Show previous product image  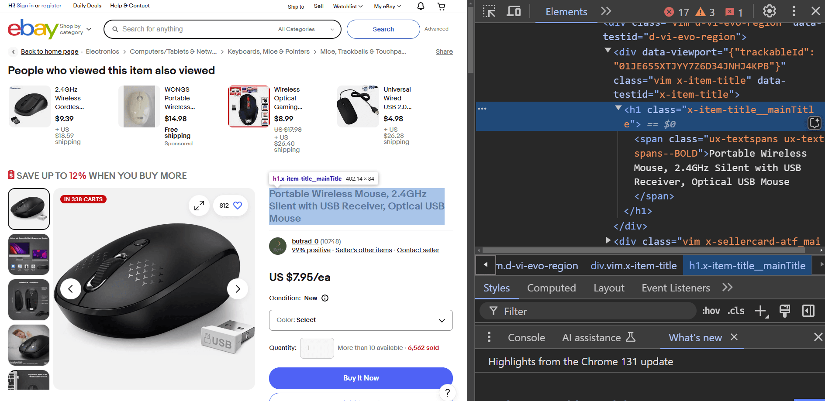(x=71, y=289)
